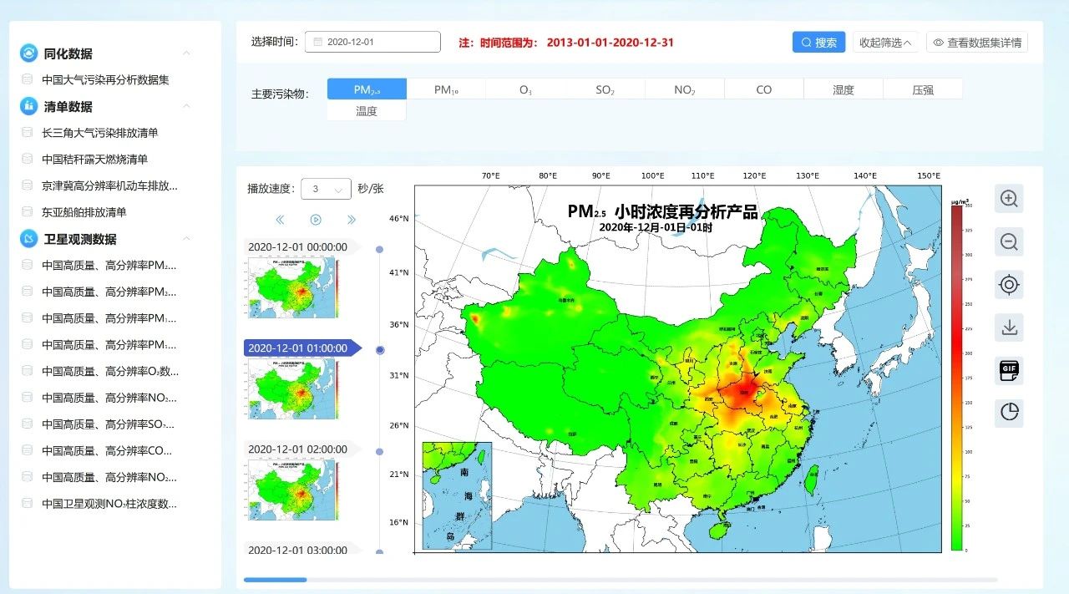
Task: Click the zoom out magnifier icon
Action: pyautogui.click(x=1009, y=242)
